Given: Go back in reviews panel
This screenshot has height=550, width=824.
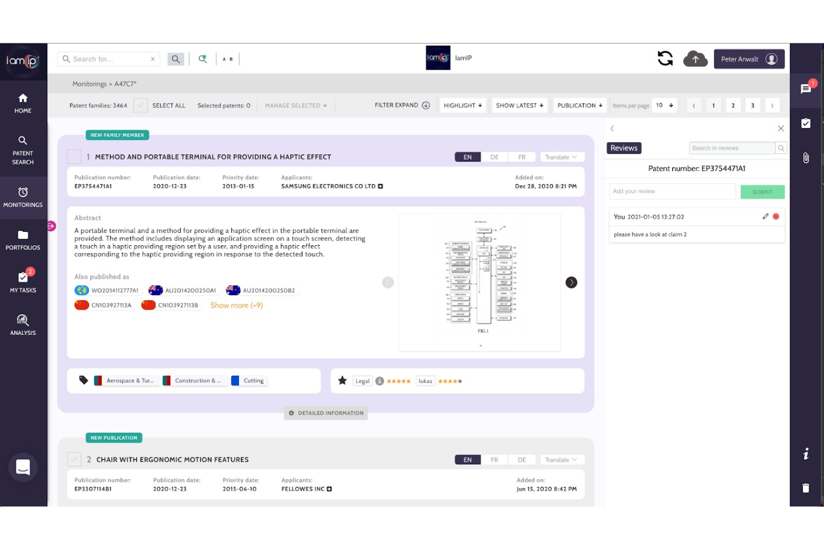Looking at the screenshot, I should [x=612, y=129].
